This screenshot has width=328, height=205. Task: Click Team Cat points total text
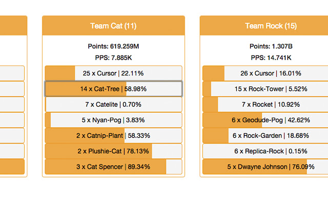(x=113, y=46)
